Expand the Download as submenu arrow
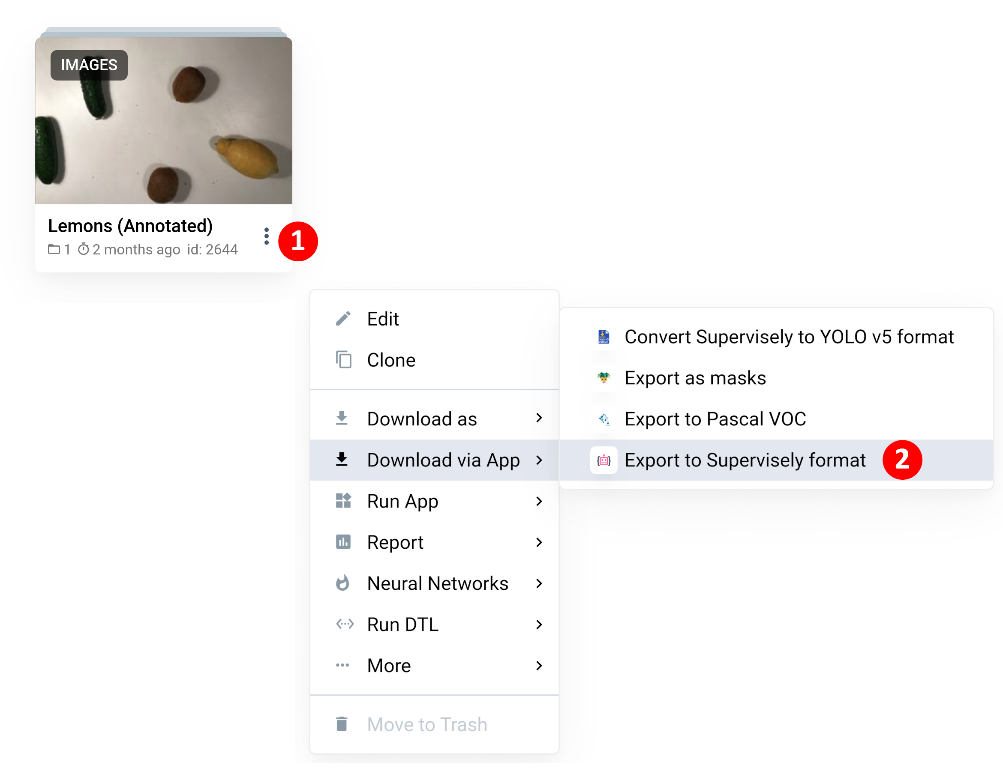This screenshot has width=1003, height=771. pyautogui.click(x=539, y=418)
